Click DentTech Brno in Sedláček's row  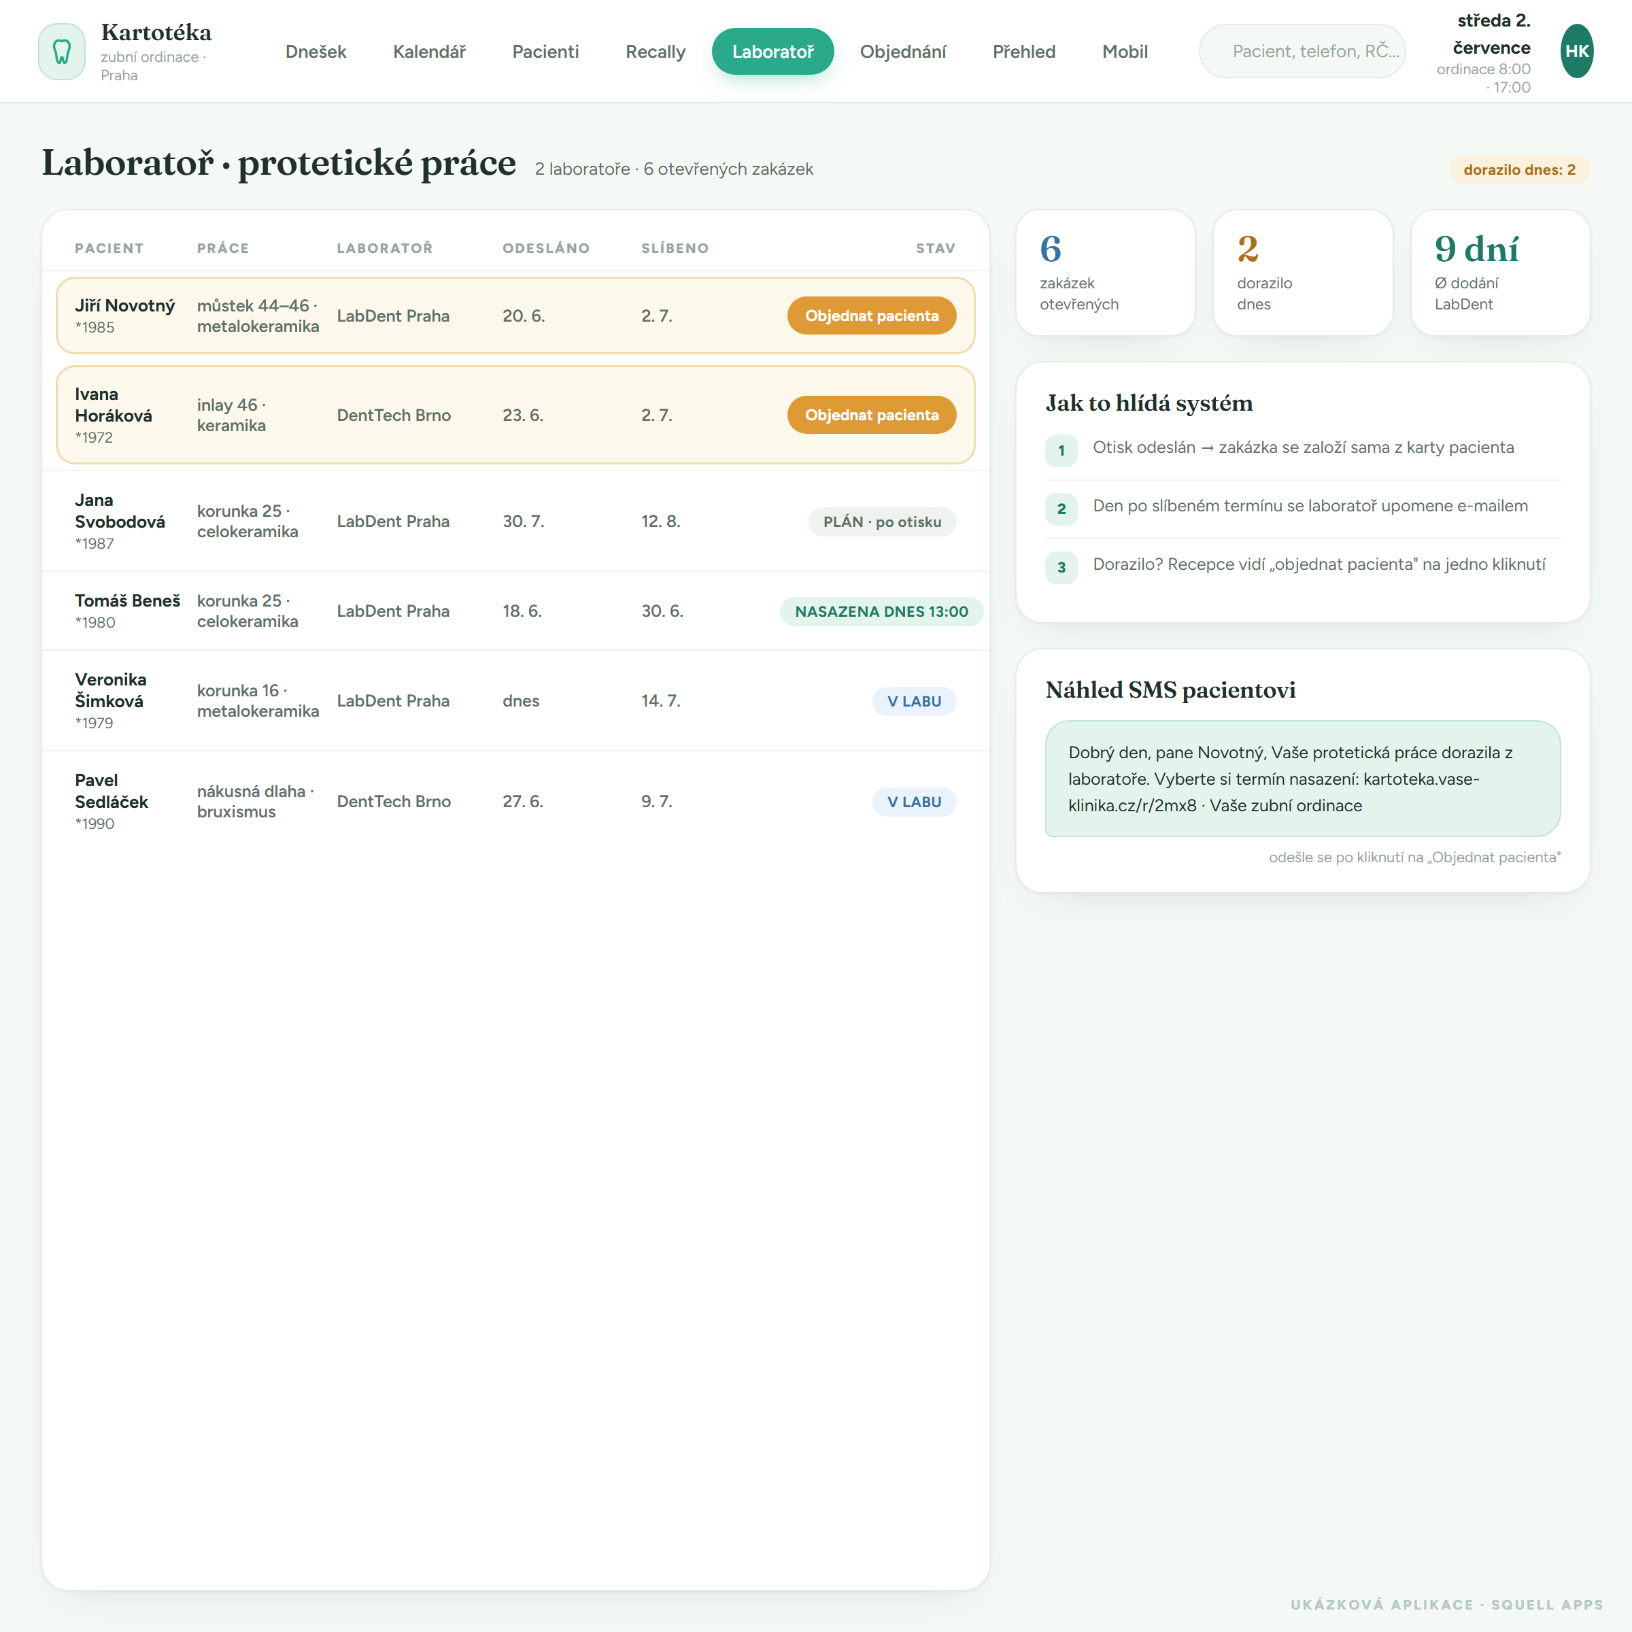coord(394,802)
